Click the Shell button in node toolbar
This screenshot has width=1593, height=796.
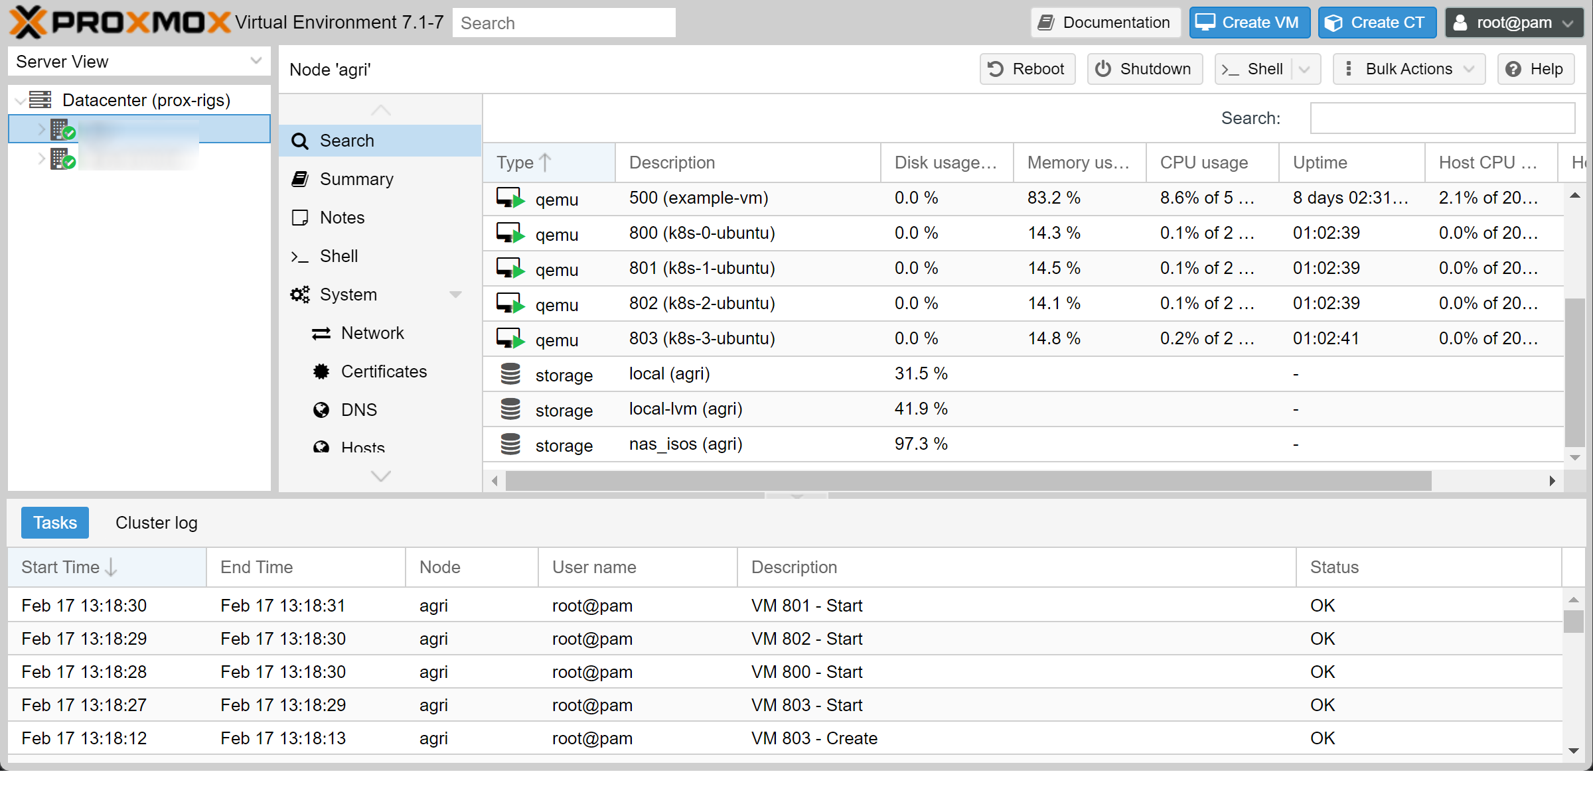pos(1253,69)
